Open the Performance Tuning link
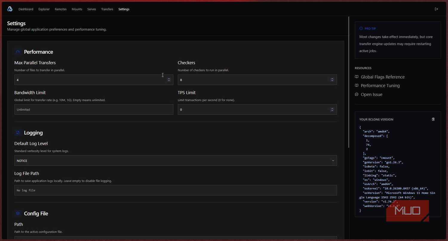This screenshot has height=241, width=448. [380, 86]
